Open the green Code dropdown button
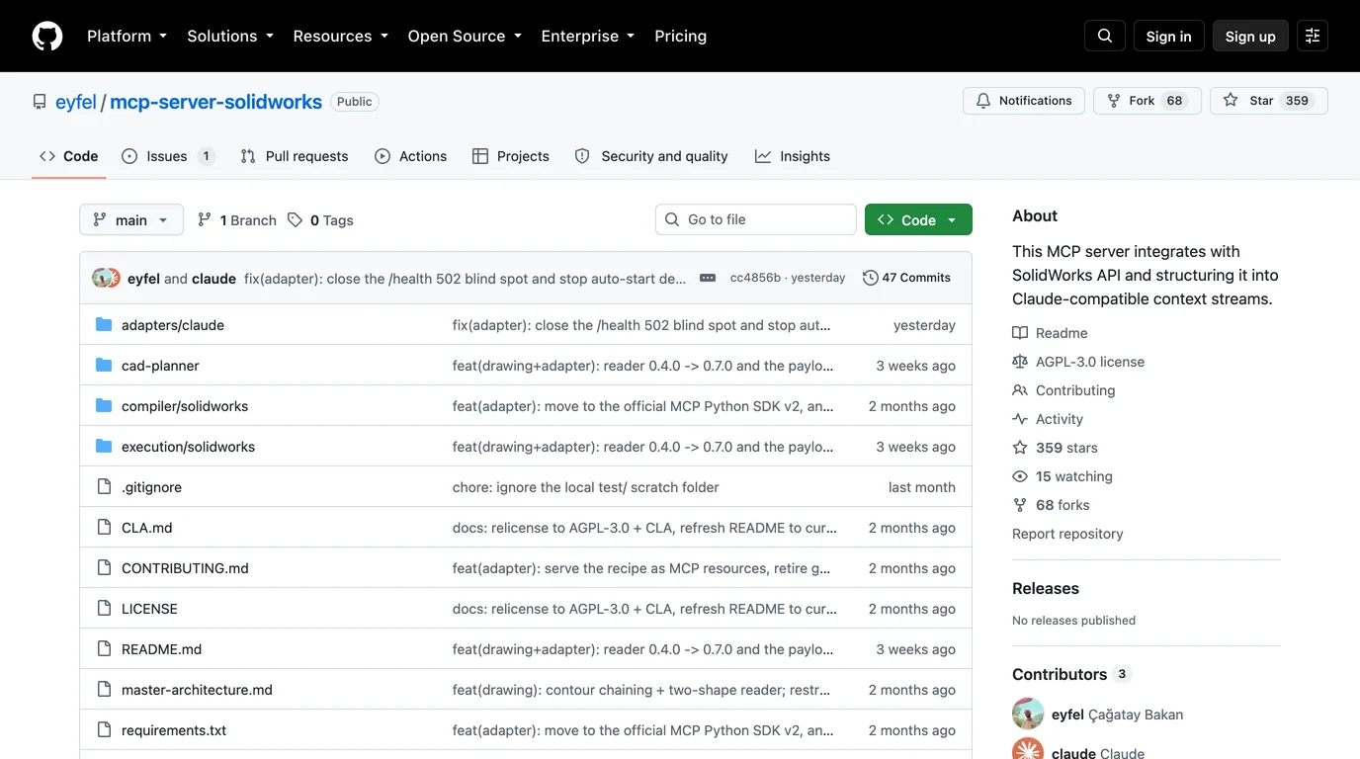Image resolution: width=1360 pixels, height=759 pixels. [x=918, y=219]
